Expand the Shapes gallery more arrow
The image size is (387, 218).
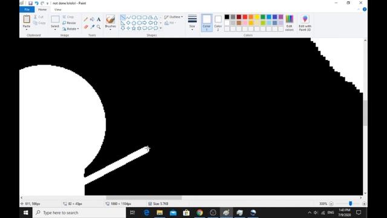(x=161, y=28)
